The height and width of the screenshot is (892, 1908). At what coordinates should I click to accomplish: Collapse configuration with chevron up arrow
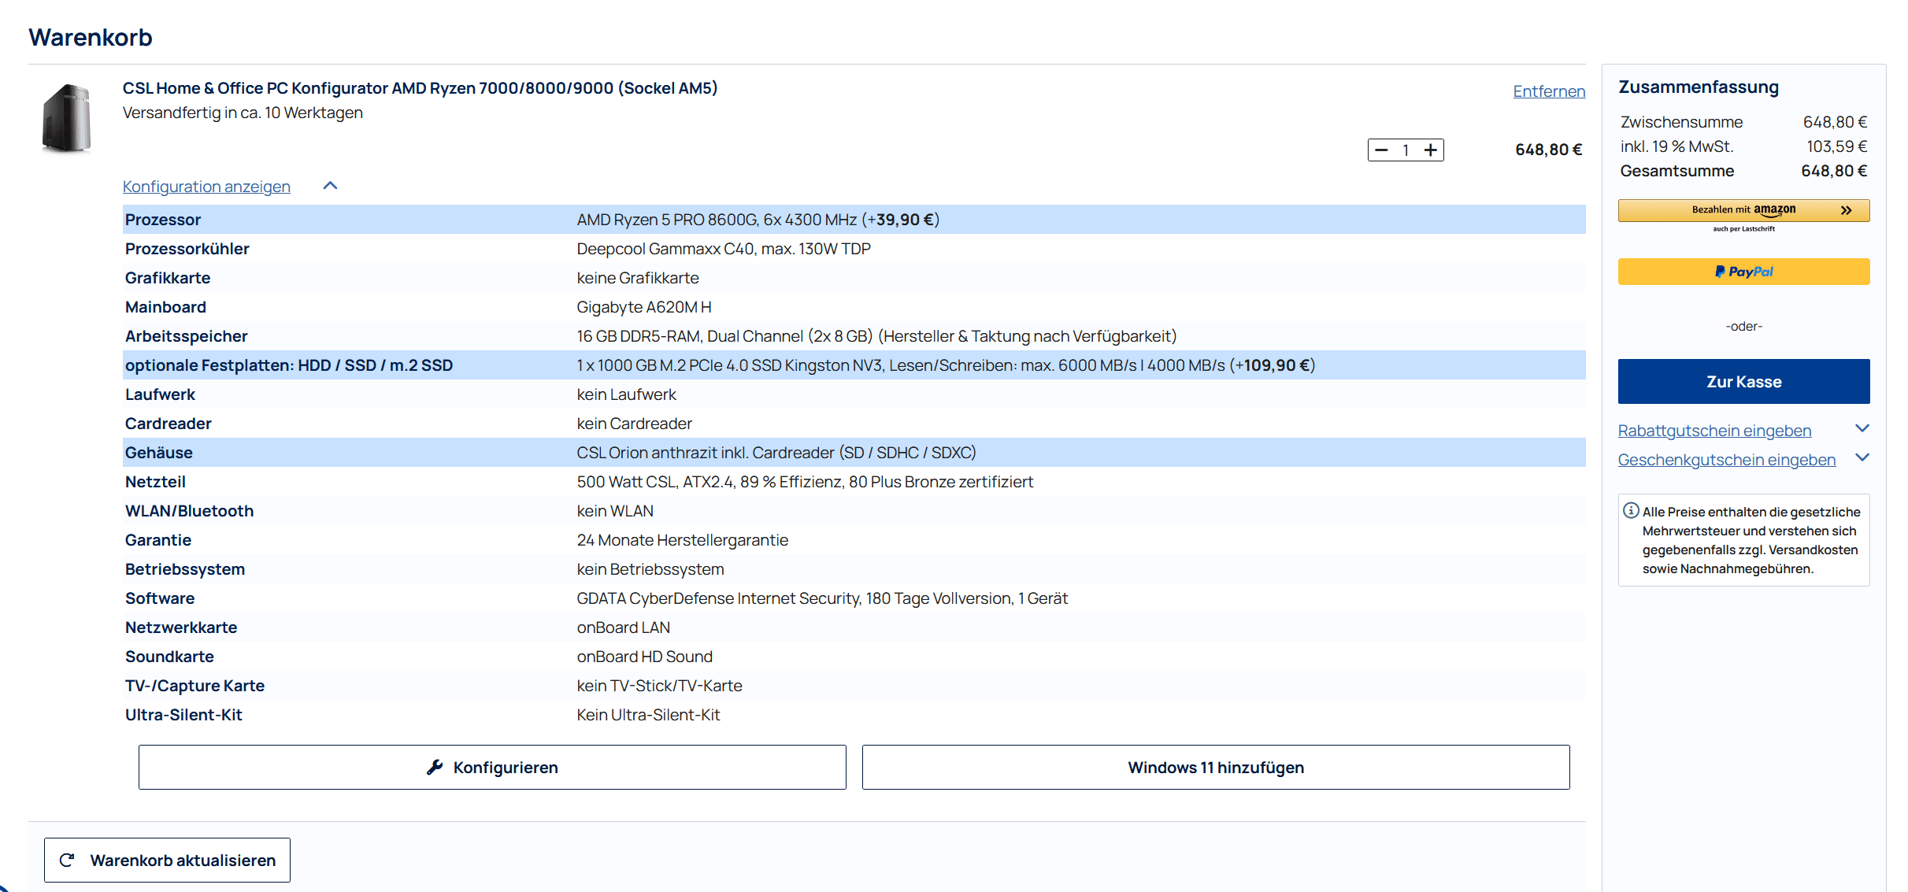coord(331,186)
